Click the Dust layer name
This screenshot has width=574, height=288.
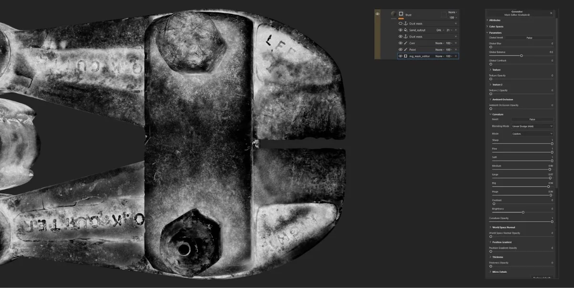(x=409, y=15)
